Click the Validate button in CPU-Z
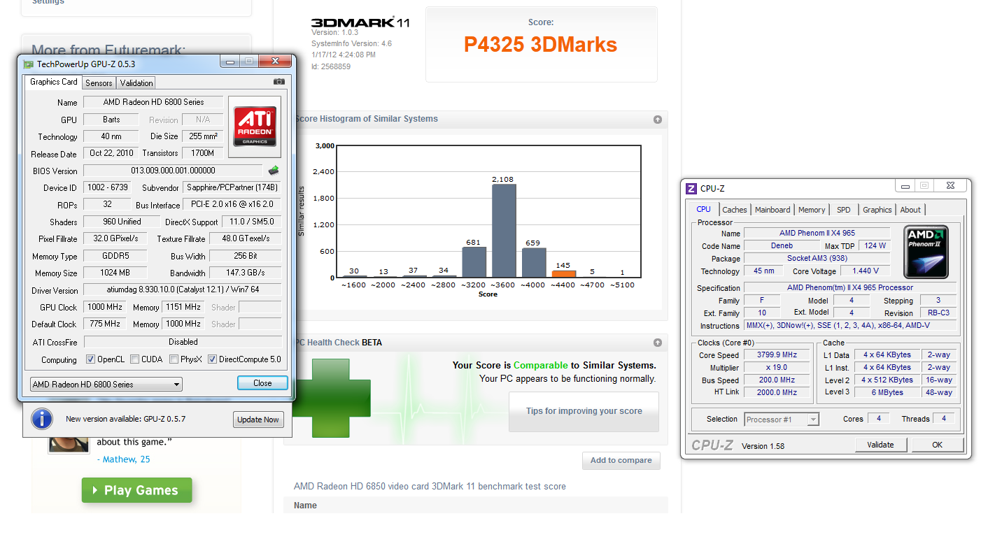 pyautogui.click(x=880, y=445)
